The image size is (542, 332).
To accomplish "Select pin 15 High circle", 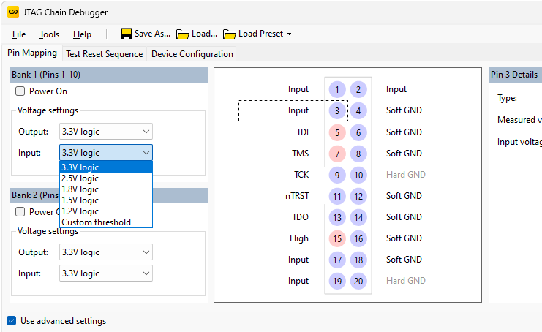I will pyautogui.click(x=336, y=238).
